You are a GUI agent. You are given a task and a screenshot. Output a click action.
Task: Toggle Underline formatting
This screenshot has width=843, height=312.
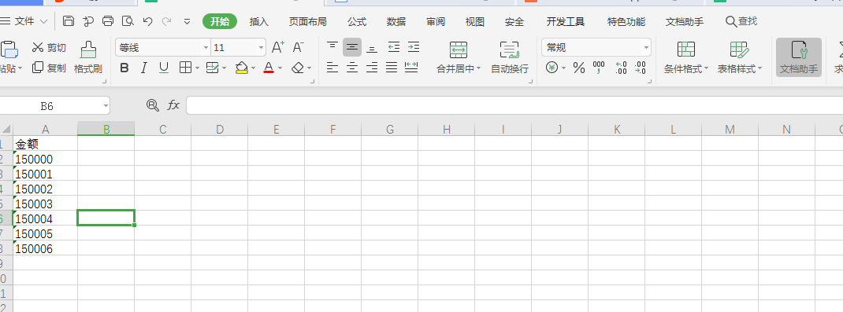pos(163,68)
